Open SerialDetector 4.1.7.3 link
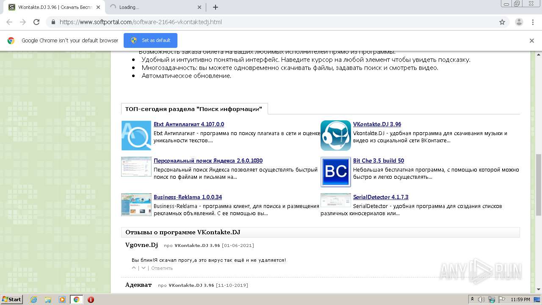Image resolution: width=542 pixels, height=305 pixels. coord(381,197)
